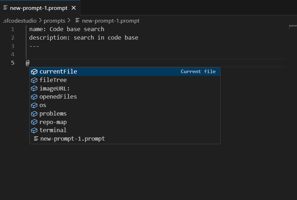Click line number 1 in the gutter
Image resolution: width=297 pixels, height=200 pixels.
coord(13,29)
